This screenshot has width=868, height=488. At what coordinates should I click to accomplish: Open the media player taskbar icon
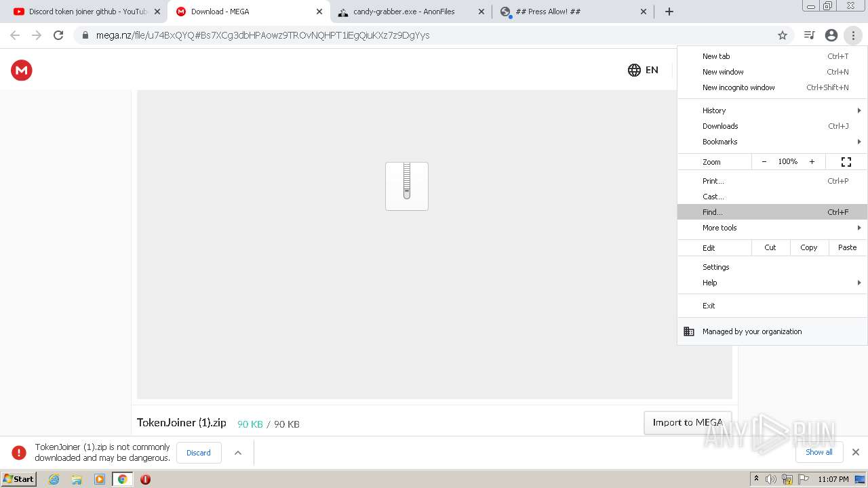100,479
